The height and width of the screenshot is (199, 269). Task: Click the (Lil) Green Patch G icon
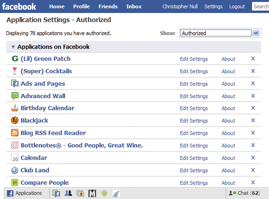[x=15, y=59]
